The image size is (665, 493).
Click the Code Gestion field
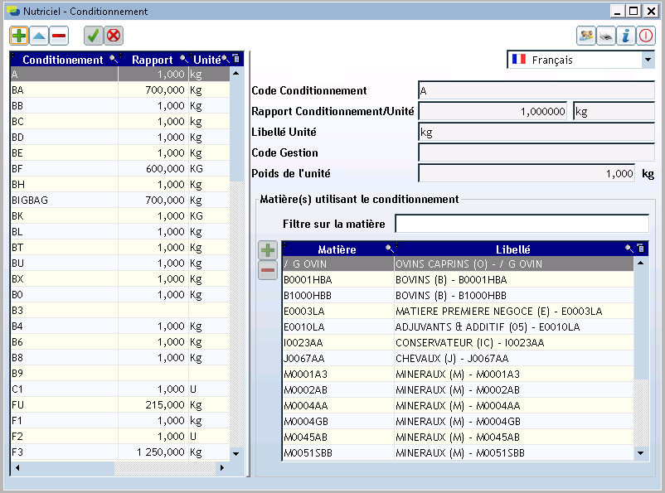point(536,153)
